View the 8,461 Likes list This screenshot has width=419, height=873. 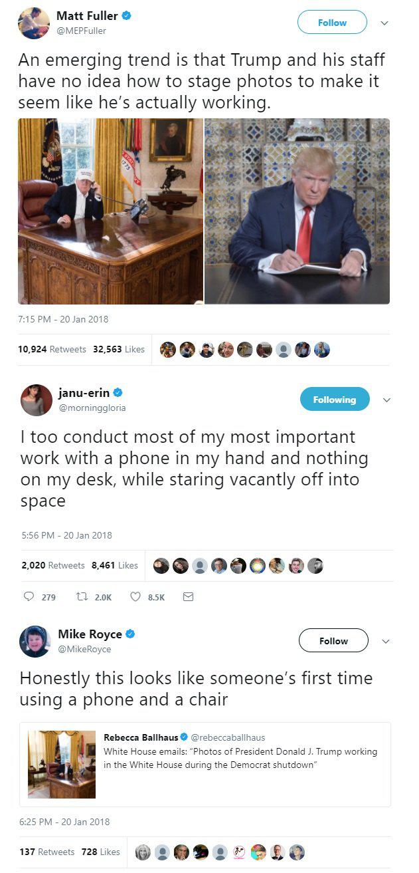[x=114, y=565]
